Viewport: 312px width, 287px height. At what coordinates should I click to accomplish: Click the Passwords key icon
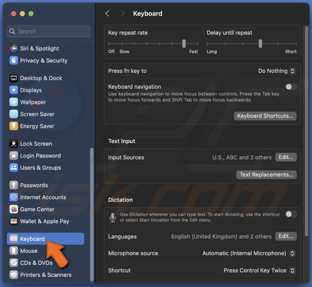point(13,185)
